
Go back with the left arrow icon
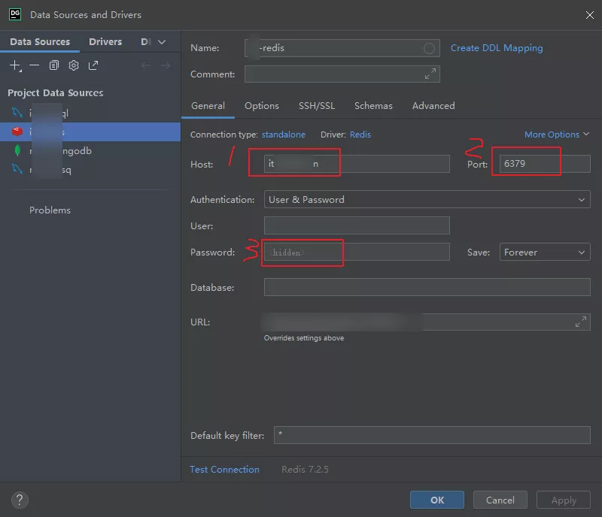[146, 65]
